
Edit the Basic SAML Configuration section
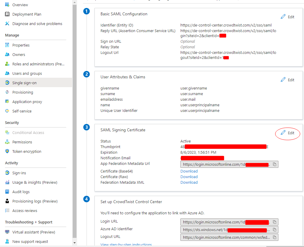pyautogui.click(x=288, y=17)
